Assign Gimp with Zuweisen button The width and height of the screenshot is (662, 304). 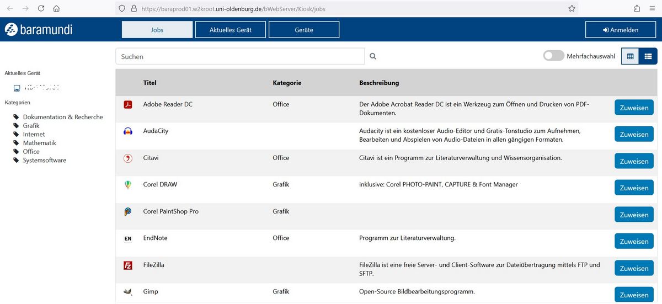coord(634,295)
